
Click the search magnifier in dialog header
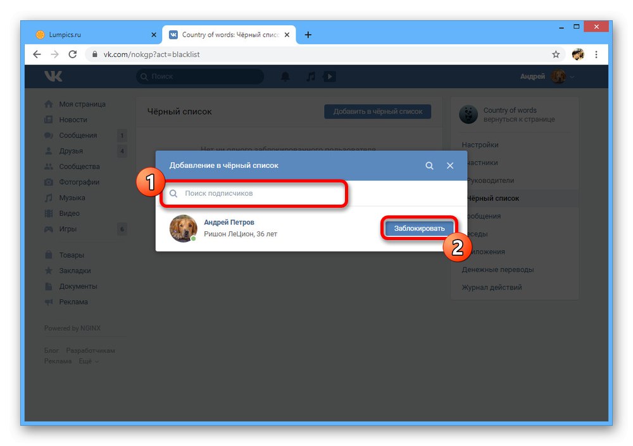coord(429,165)
